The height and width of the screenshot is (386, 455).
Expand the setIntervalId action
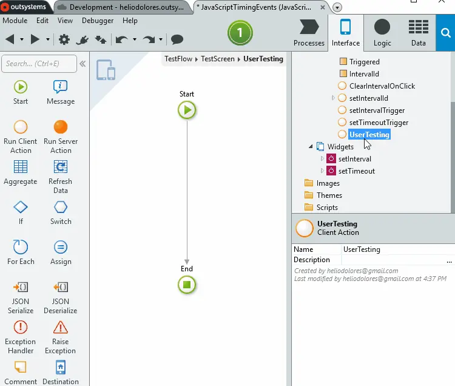pos(333,98)
